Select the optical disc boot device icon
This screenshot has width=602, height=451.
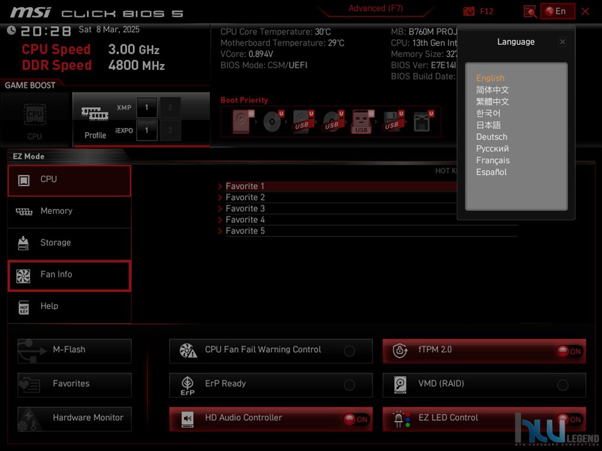click(x=273, y=121)
